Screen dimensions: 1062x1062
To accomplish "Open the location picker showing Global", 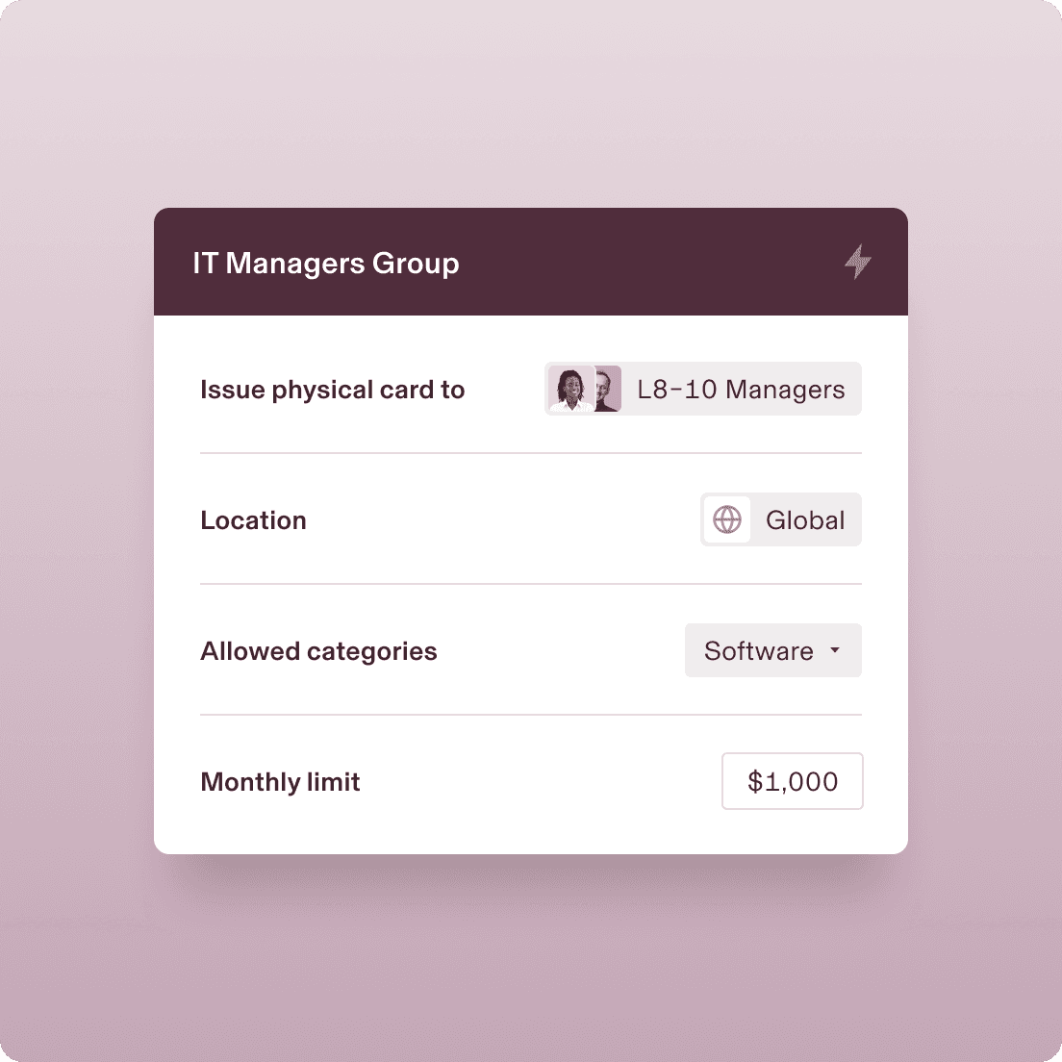I will pyautogui.click(x=780, y=519).
